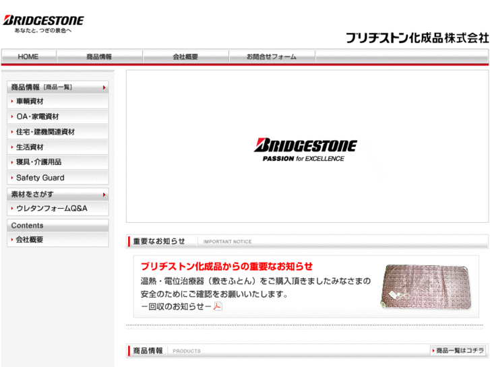Open the 商品情報 navigation tab
Viewport: 490px width, 367px height.
(99, 57)
